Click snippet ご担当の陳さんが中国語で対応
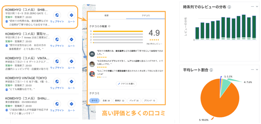 click(x=29, y=112)
